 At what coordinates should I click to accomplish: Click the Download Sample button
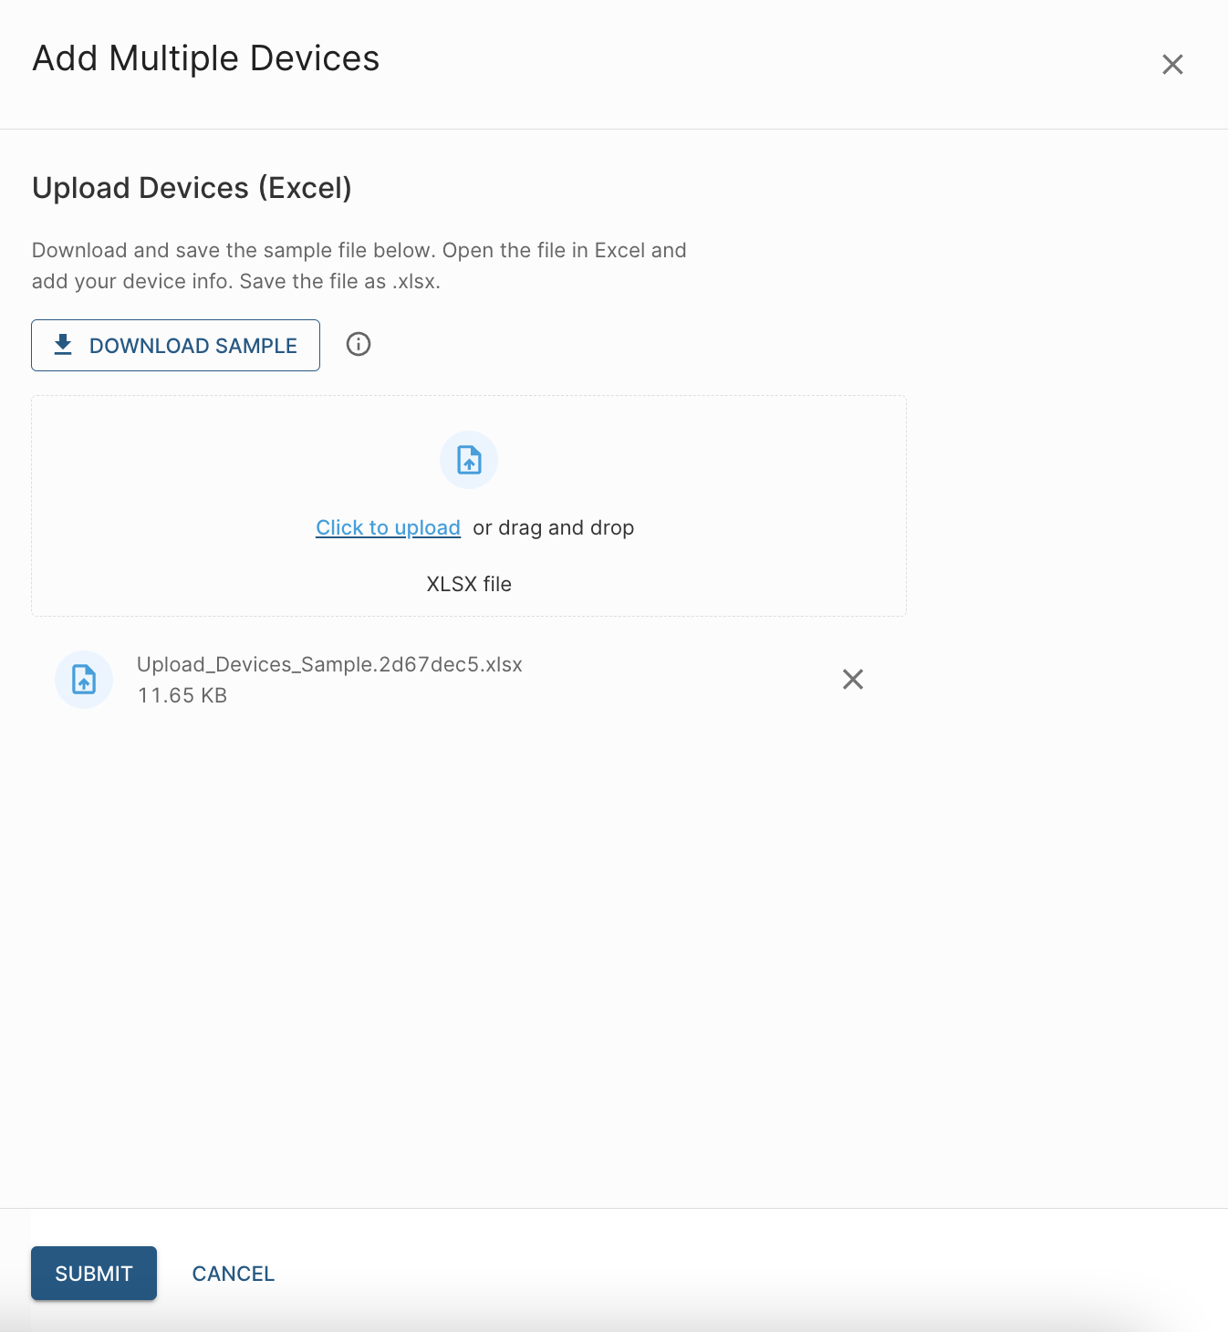click(175, 346)
